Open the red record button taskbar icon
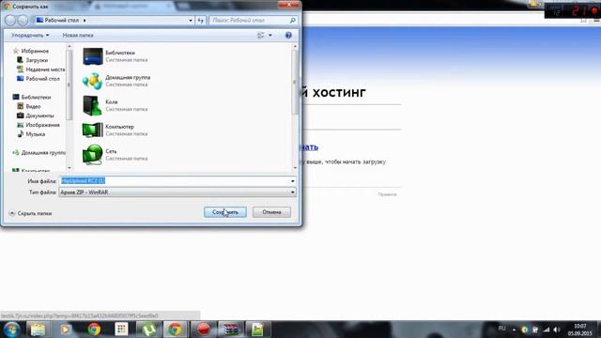The image size is (601, 338). (203, 330)
